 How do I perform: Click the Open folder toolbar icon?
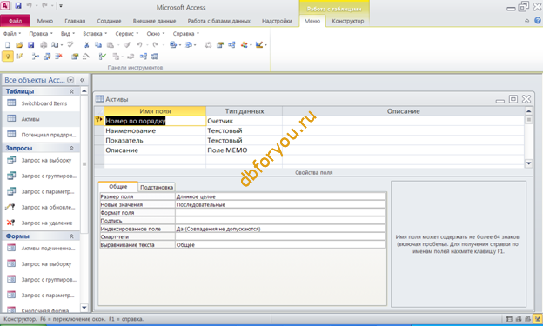click(19, 45)
